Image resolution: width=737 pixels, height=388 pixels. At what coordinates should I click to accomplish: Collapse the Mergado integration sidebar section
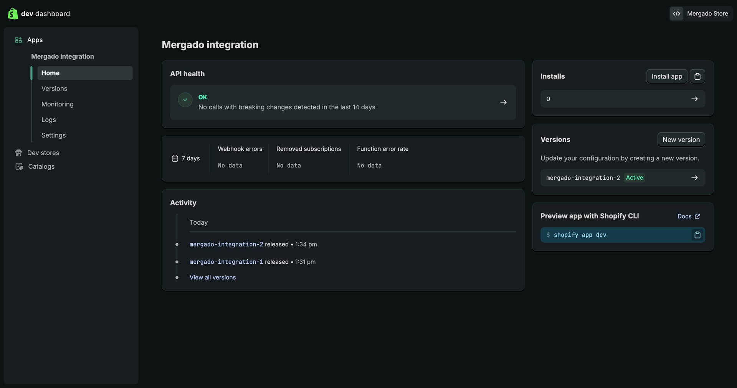click(63, 56)
